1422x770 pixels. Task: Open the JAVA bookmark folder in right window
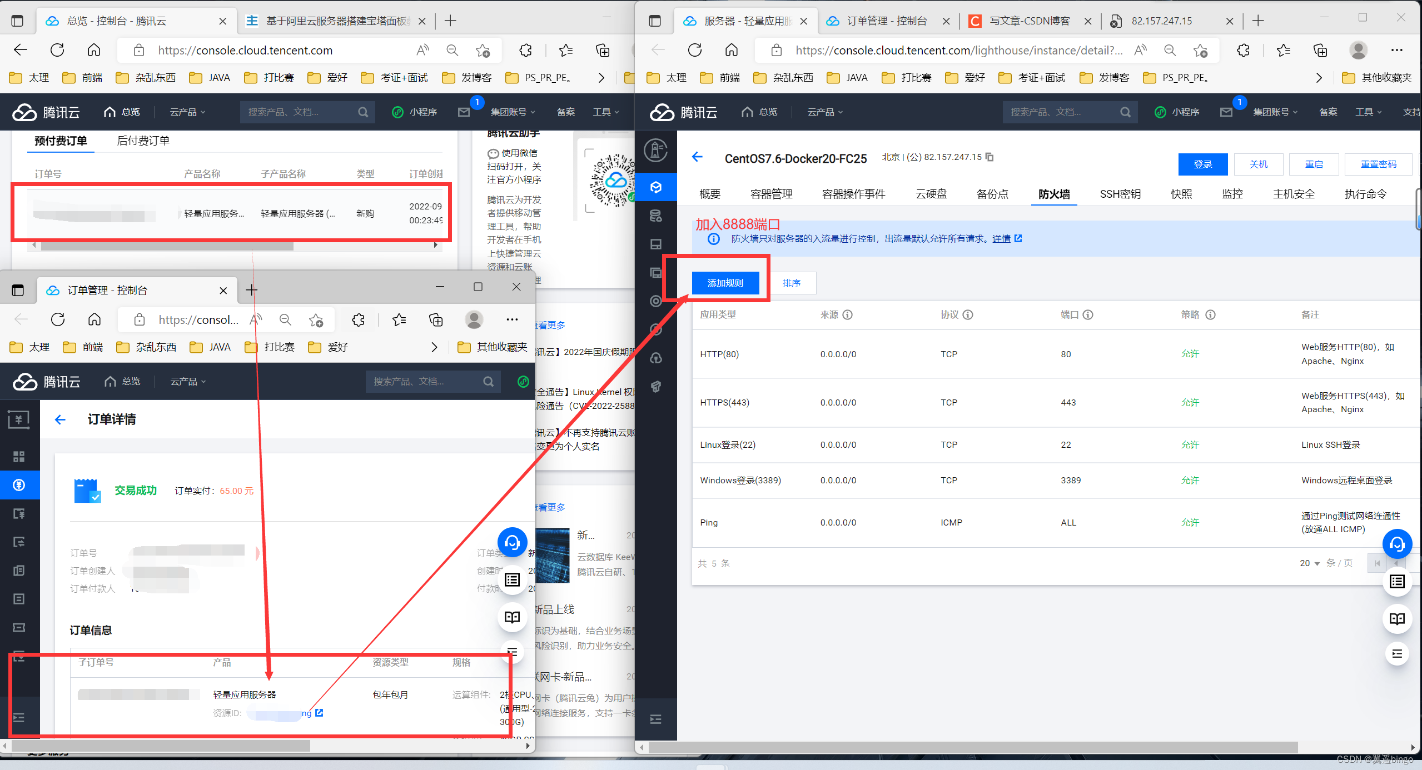tap(847, 78)
